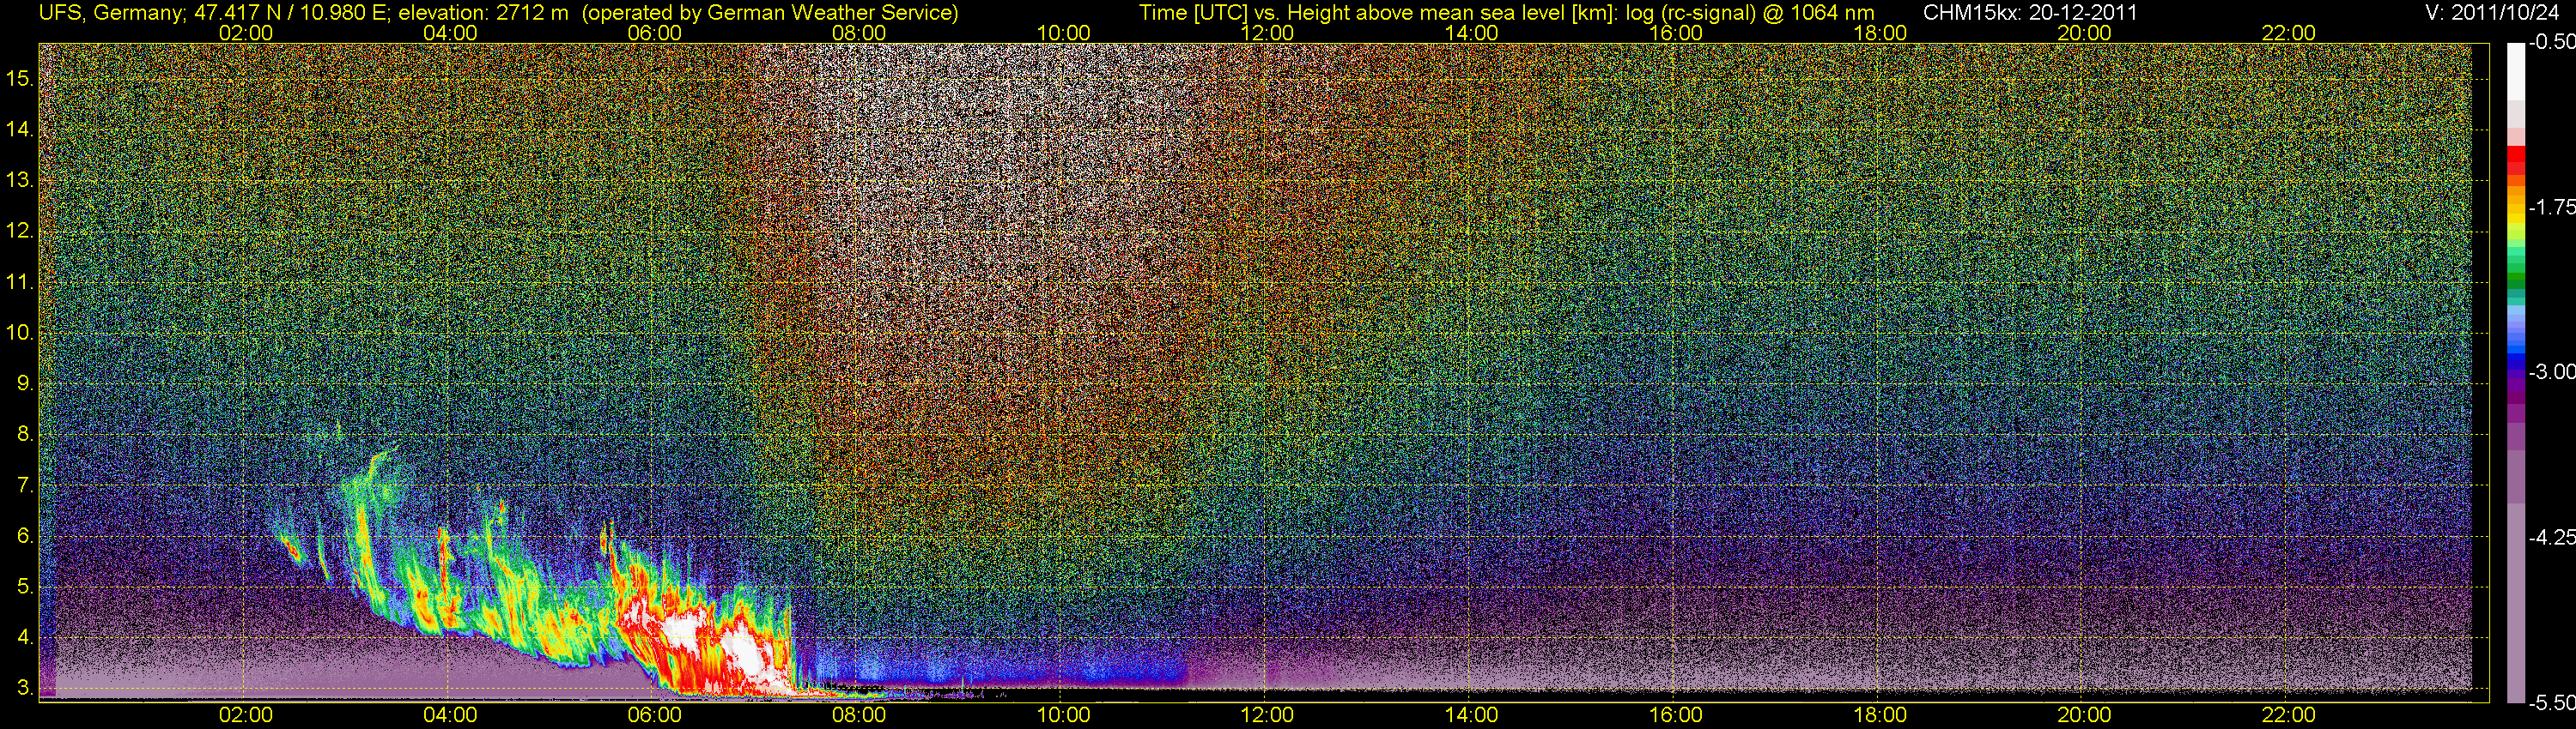Screen dimensions: 2576x729
Task: Click the 08:00 label on the bottom time axis
Action: [859, 715]
